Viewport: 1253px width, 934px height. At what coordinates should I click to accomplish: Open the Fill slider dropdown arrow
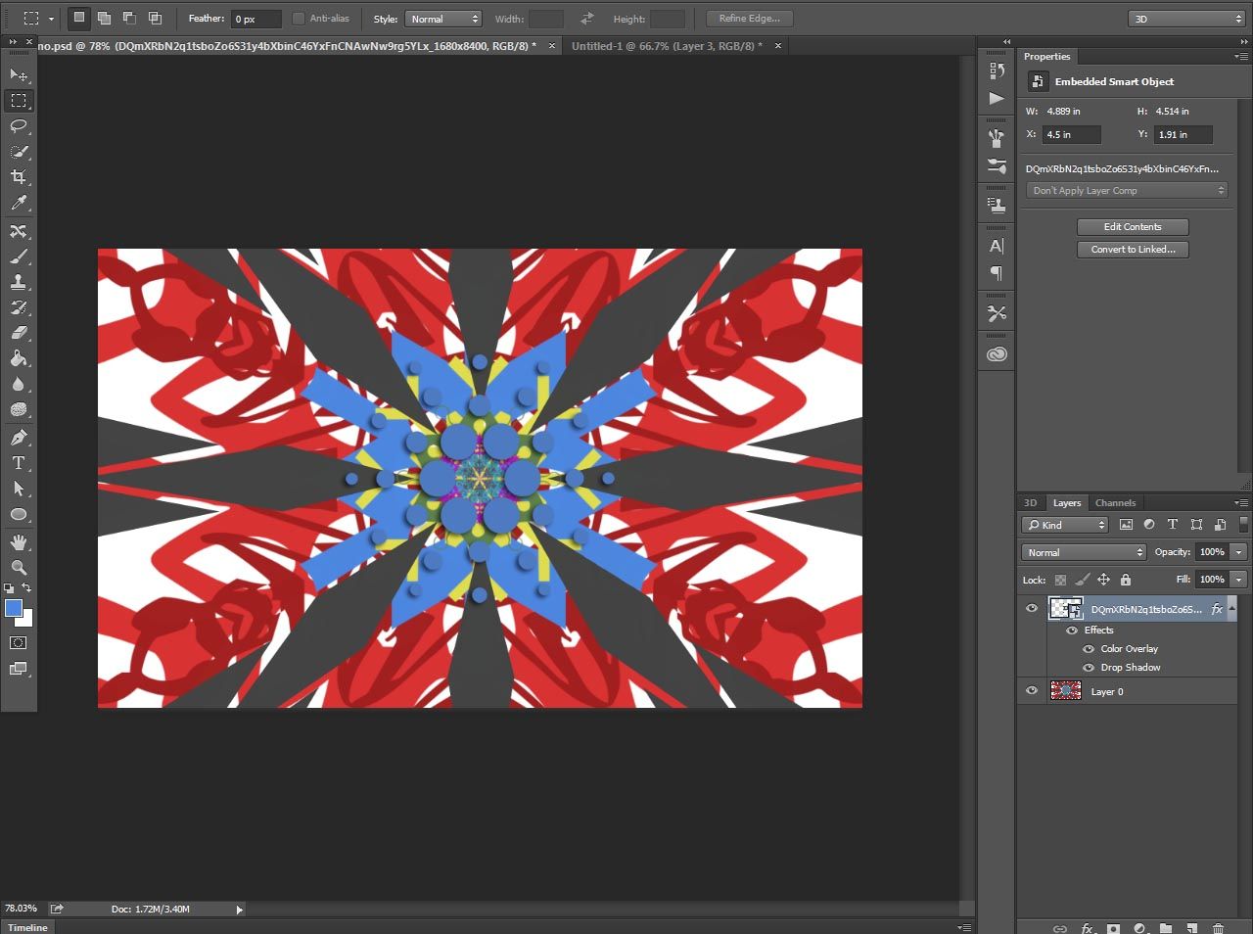(x=1239, y=580)
